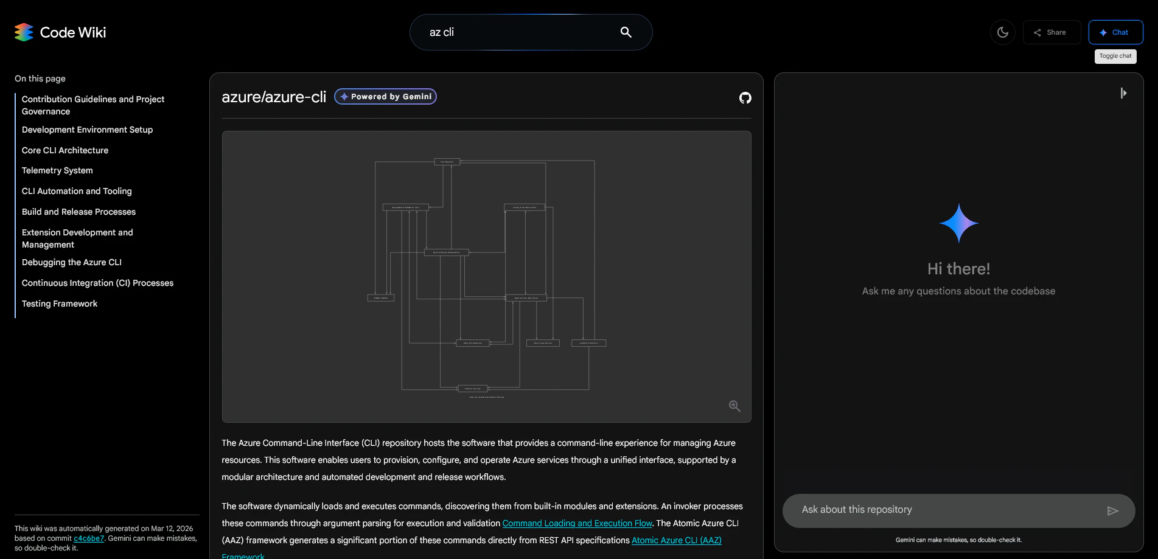Image resolution: width=1158 pixels, height=559 pixels.
Task: Click the search magnifier icon
Action: tap(626, 32)
